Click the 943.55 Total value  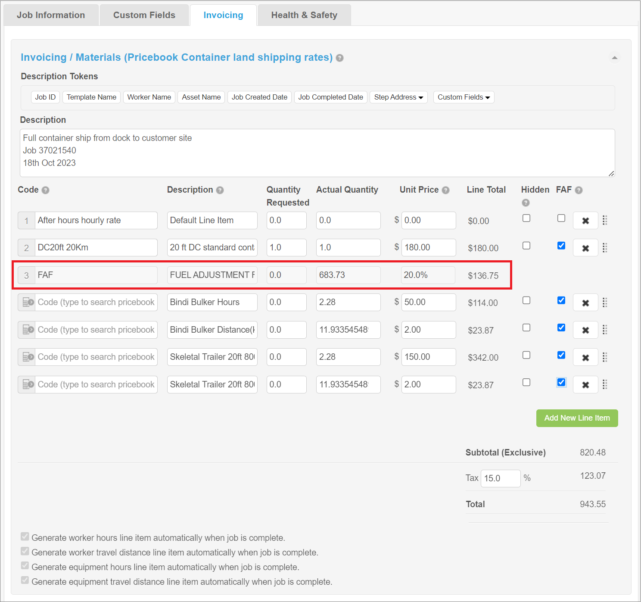[x=592, y=504]
